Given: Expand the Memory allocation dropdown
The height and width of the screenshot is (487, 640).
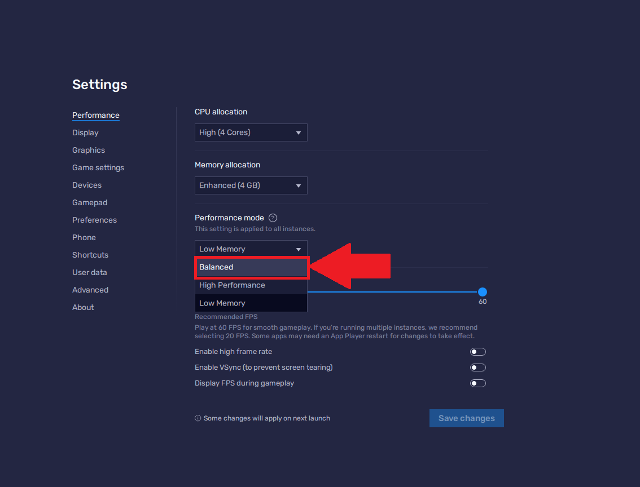Looking at the screenshot, I should coord(251,185).
